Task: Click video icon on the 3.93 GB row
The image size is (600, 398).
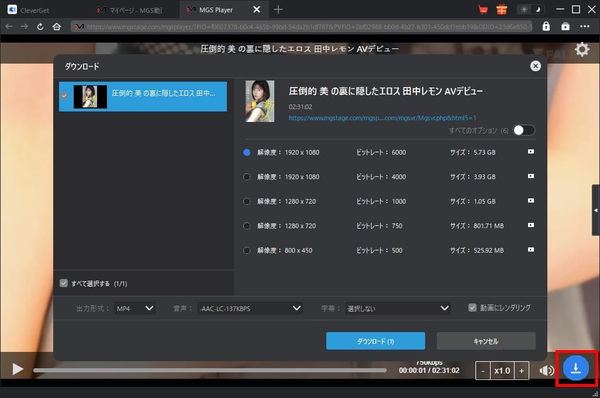Action: (x=531, y=176)
